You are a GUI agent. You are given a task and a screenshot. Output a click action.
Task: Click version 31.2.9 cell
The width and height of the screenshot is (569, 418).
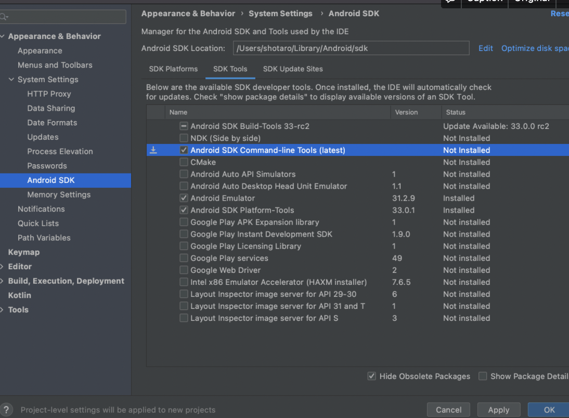(403, 198)
